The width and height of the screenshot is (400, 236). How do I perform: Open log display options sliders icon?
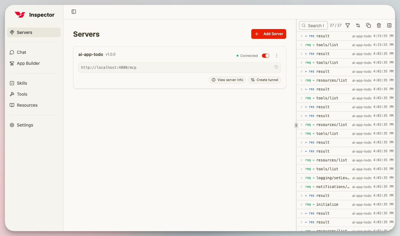click(x=358, y=25)
